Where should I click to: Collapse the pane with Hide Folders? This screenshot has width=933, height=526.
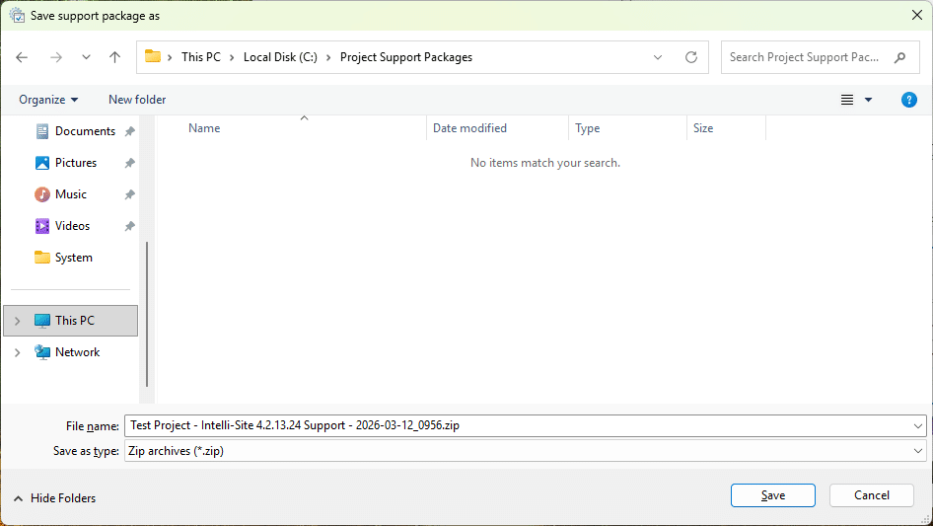(x=55, y=498)
